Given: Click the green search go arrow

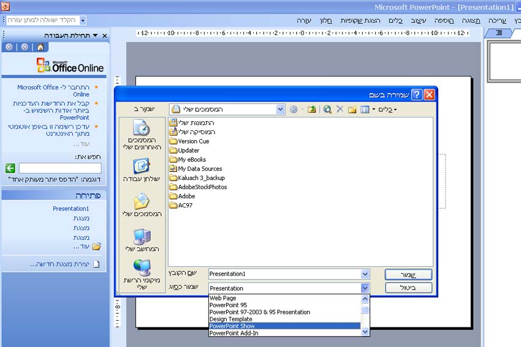Looking at the screenshot, I should coord(10,168).
